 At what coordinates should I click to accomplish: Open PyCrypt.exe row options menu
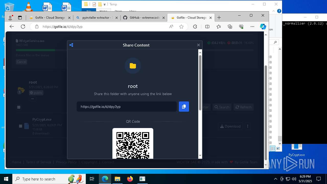pyautogui.click(x=248, y=126)
